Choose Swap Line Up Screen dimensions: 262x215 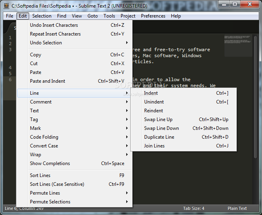tap(184, 119)
